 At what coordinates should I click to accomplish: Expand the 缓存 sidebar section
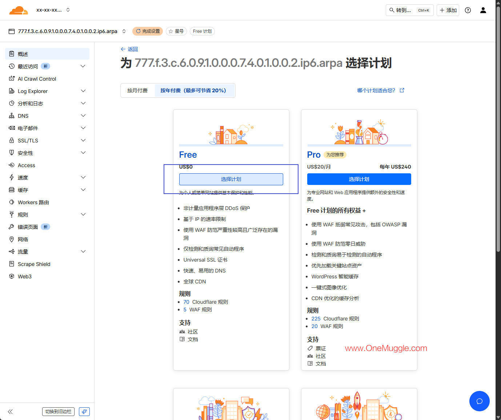(x=83, y=190)
